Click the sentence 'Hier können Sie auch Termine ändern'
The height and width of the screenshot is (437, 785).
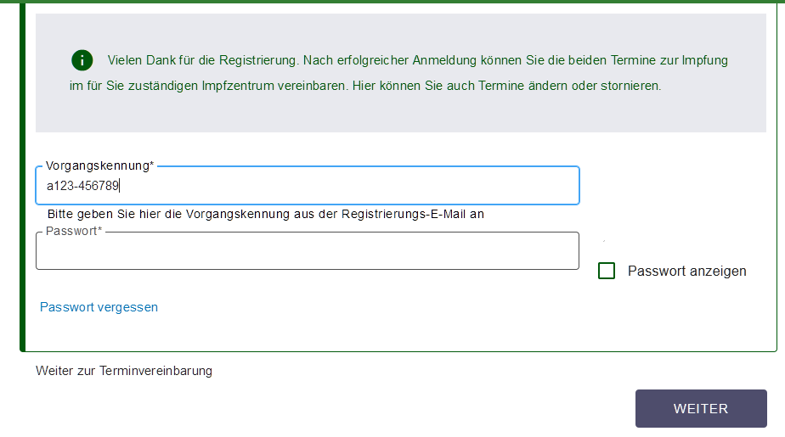pos(506,86)
